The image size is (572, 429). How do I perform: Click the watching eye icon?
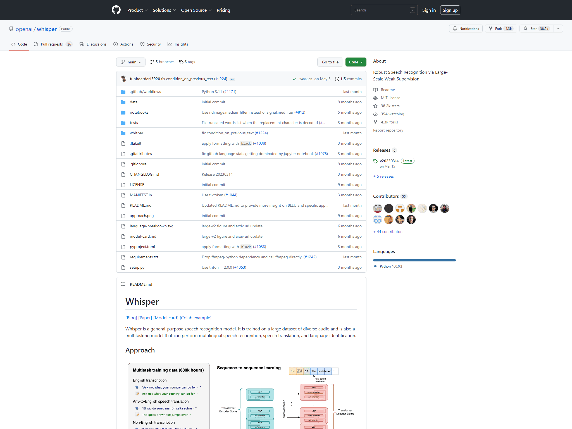(375, 114)
